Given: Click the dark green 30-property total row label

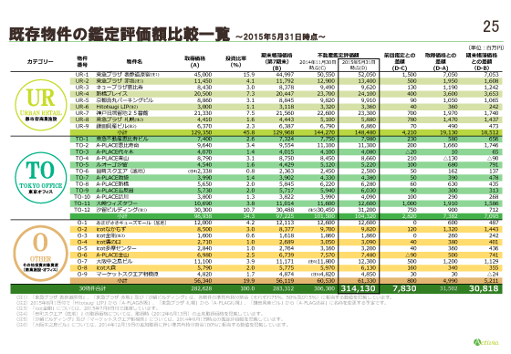Looking at the screenshot, I should tap(92, 288).
